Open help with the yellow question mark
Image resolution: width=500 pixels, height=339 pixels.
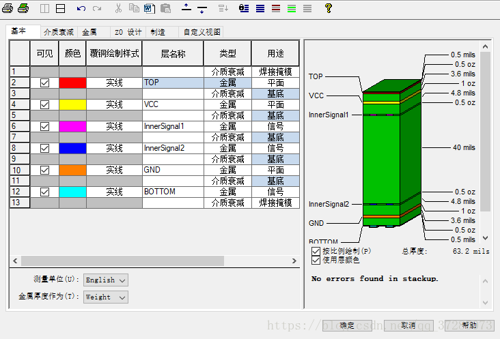(x=328, y=8)
